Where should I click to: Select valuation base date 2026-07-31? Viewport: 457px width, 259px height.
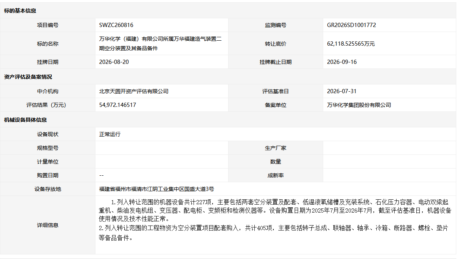342,91
